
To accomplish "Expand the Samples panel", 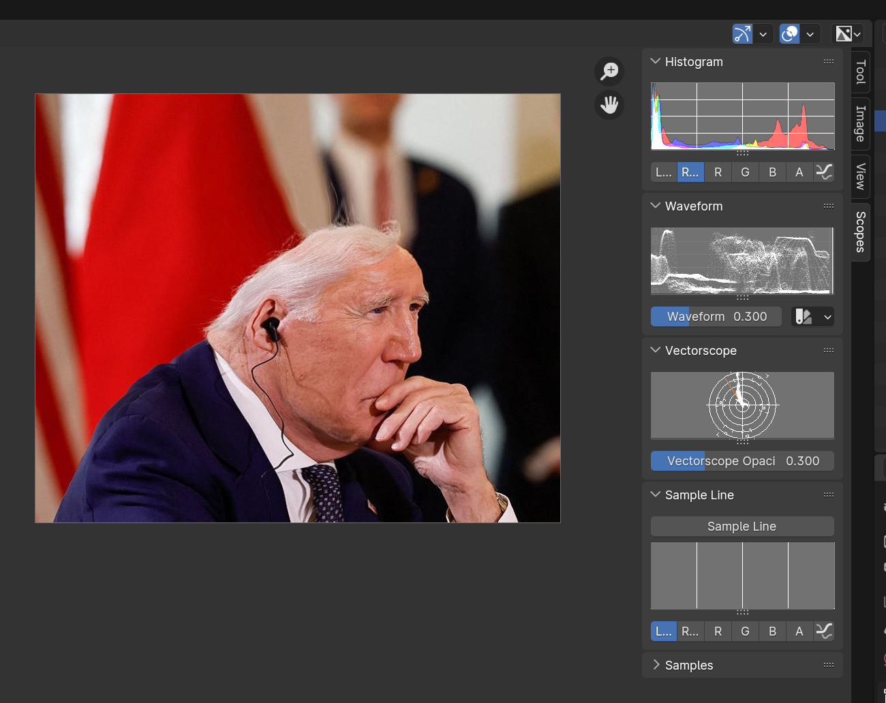I will tap(688, 666).
